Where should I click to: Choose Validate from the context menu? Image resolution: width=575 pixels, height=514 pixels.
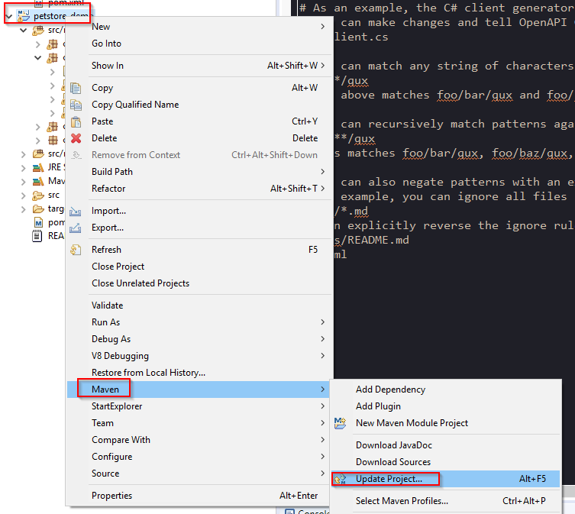(x=200, y=305)
